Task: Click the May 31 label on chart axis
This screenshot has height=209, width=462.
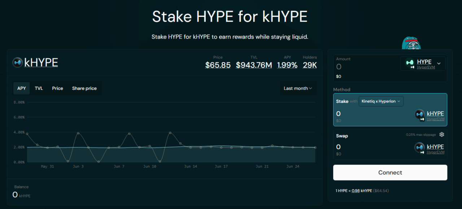Action: (x=47, y=167)
